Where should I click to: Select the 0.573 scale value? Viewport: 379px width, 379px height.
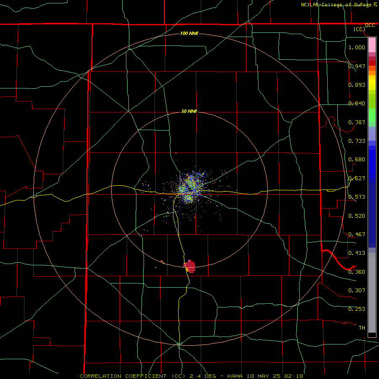(x=357, y=197)
